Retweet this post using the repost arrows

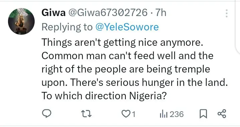coord(86,114)
